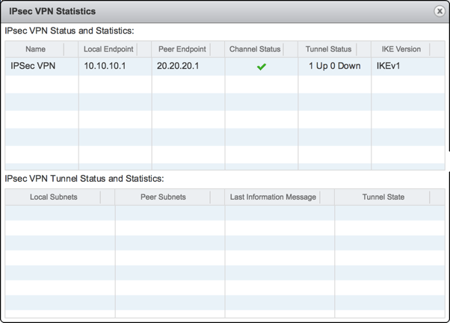The width and height of the screenshot is (450, 323).
Task: Click the IKE Version column header
Action: coord(401,49)
